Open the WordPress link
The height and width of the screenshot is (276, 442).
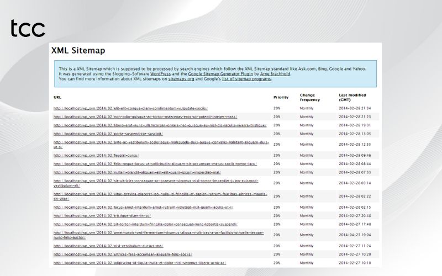pos(160,74)
